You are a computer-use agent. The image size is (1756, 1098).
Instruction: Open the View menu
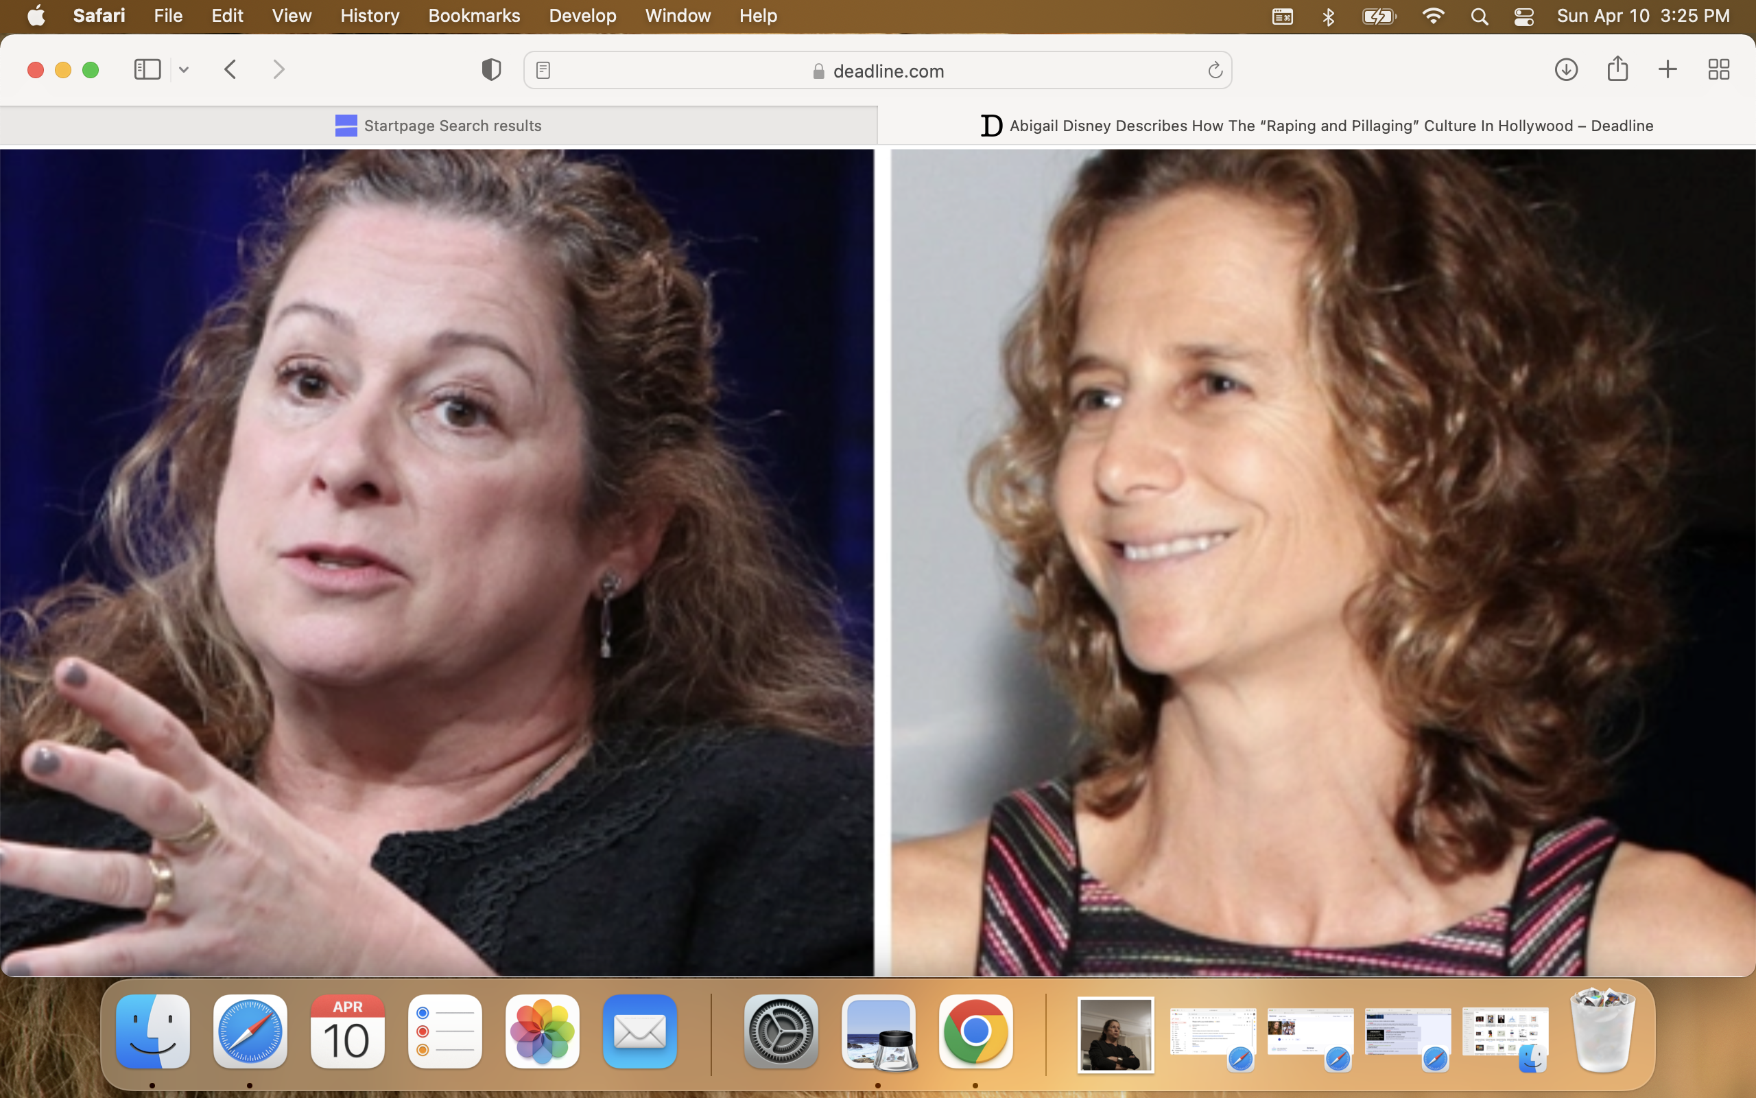tap(291, 16)
